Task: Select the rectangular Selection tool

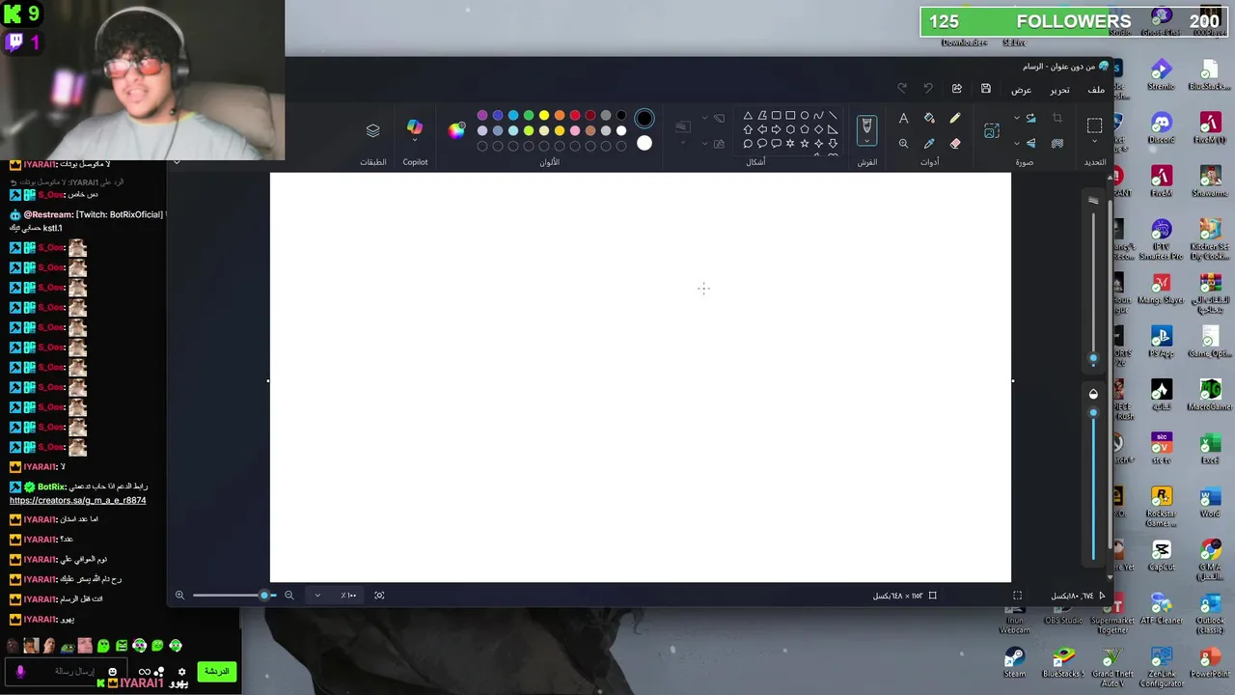Action: click(1094, 125)
